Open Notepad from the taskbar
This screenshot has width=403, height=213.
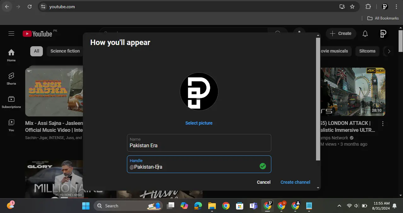tap(309, 206)
